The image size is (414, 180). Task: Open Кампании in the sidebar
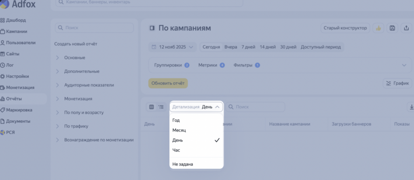(16, 31)
